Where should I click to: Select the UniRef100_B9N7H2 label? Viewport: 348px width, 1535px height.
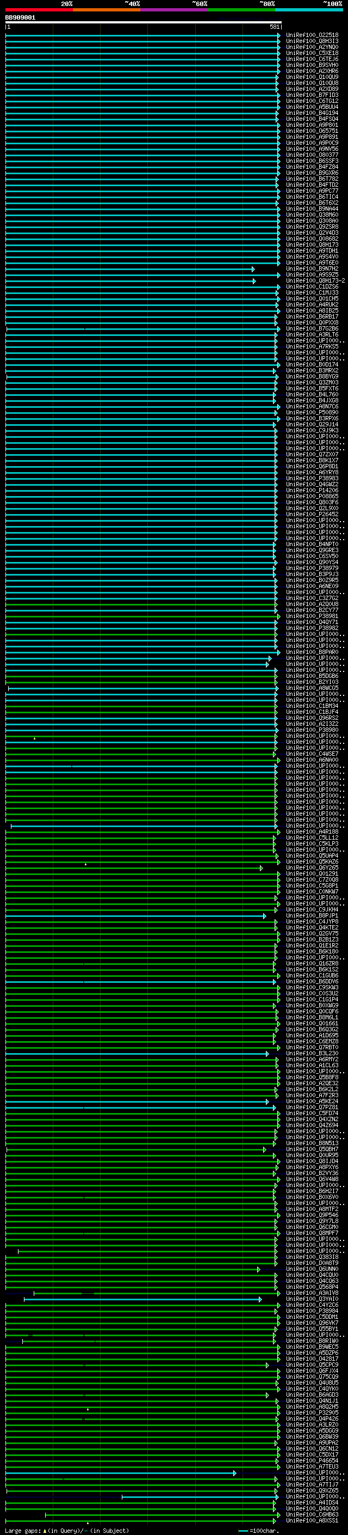pos(312,269)
